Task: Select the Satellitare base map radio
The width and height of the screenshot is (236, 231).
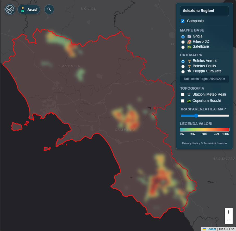Action: (x=183, y=47)
